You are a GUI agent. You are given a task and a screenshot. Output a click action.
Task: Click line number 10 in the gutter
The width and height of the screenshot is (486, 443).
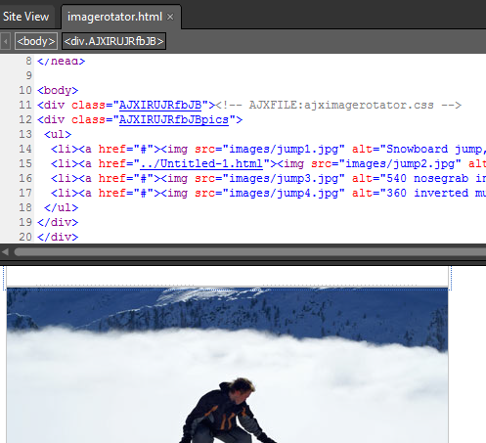25,90
